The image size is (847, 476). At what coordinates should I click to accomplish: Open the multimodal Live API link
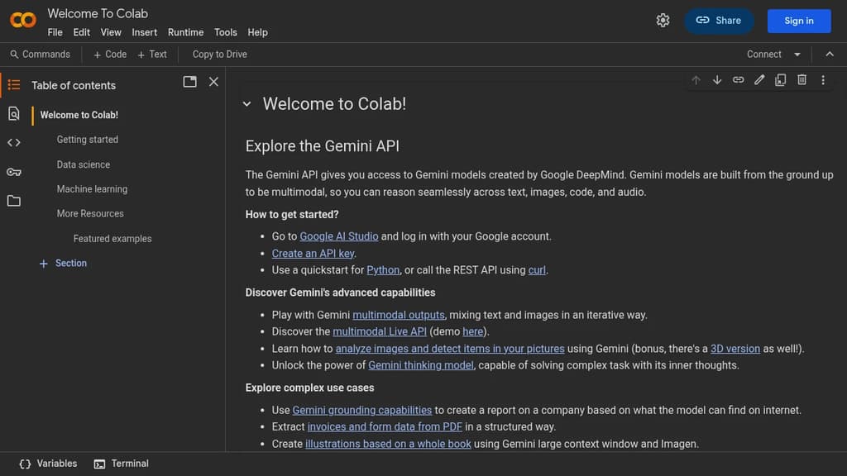point(380,331)
